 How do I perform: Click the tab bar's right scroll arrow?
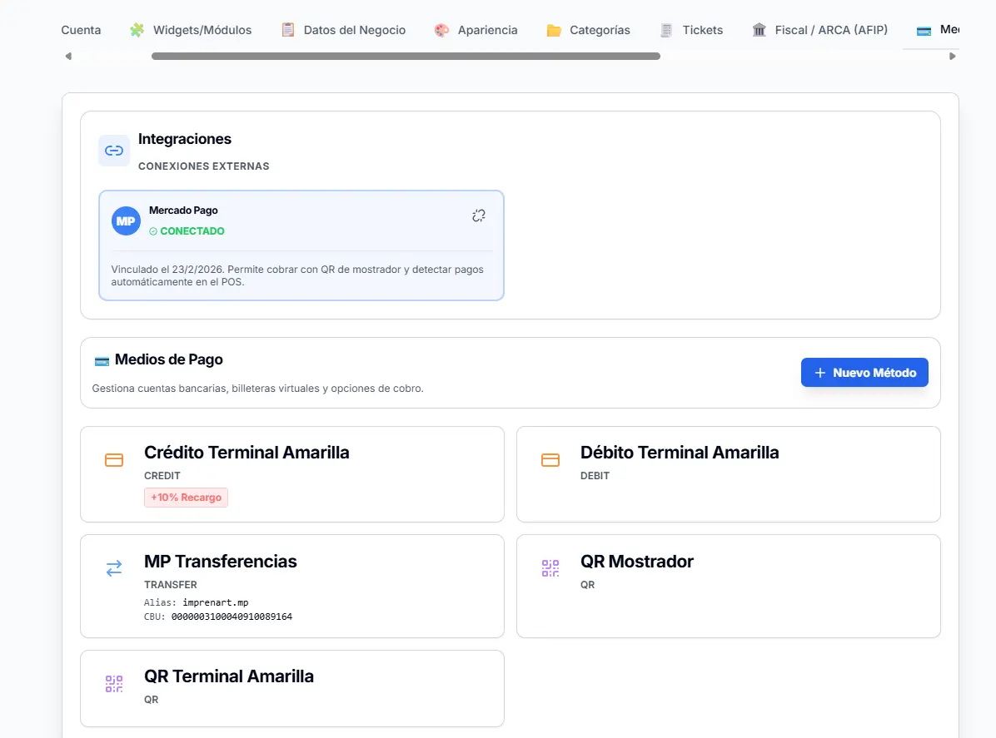tap(952, 57)
